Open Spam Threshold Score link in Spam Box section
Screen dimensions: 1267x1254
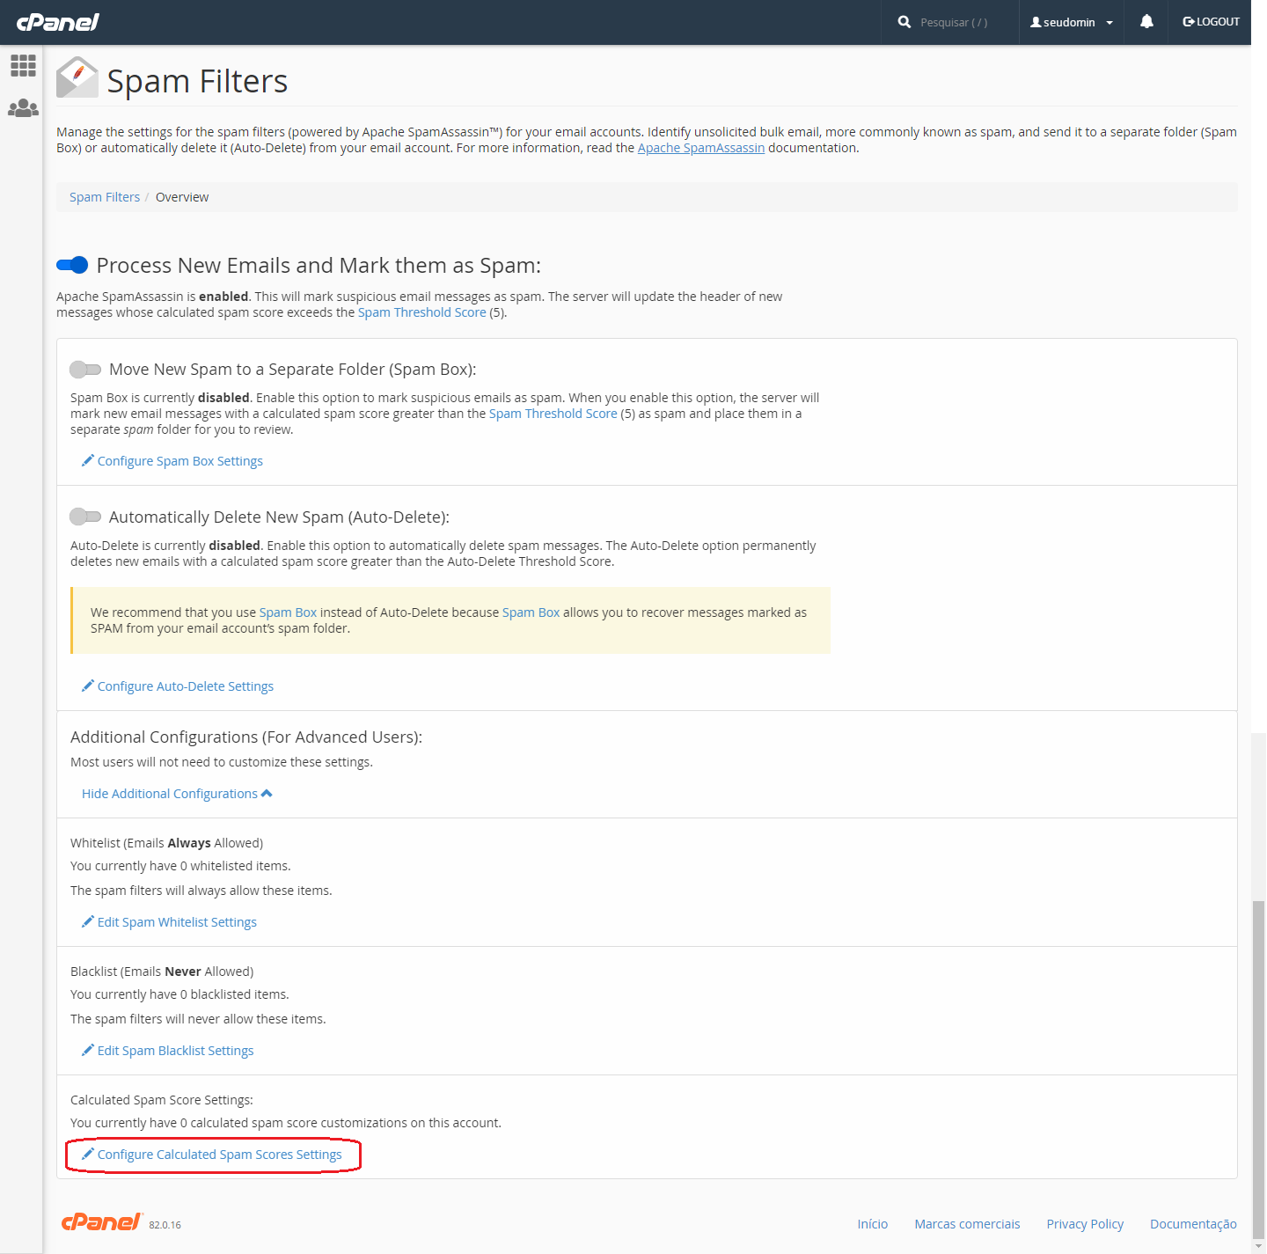pos(553,414)
